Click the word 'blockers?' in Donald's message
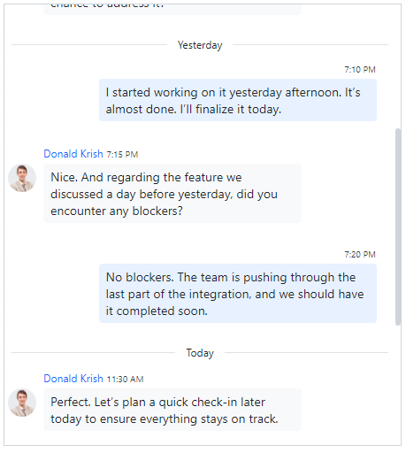Viewport: 406px width, 453px height. coord(157,211)
